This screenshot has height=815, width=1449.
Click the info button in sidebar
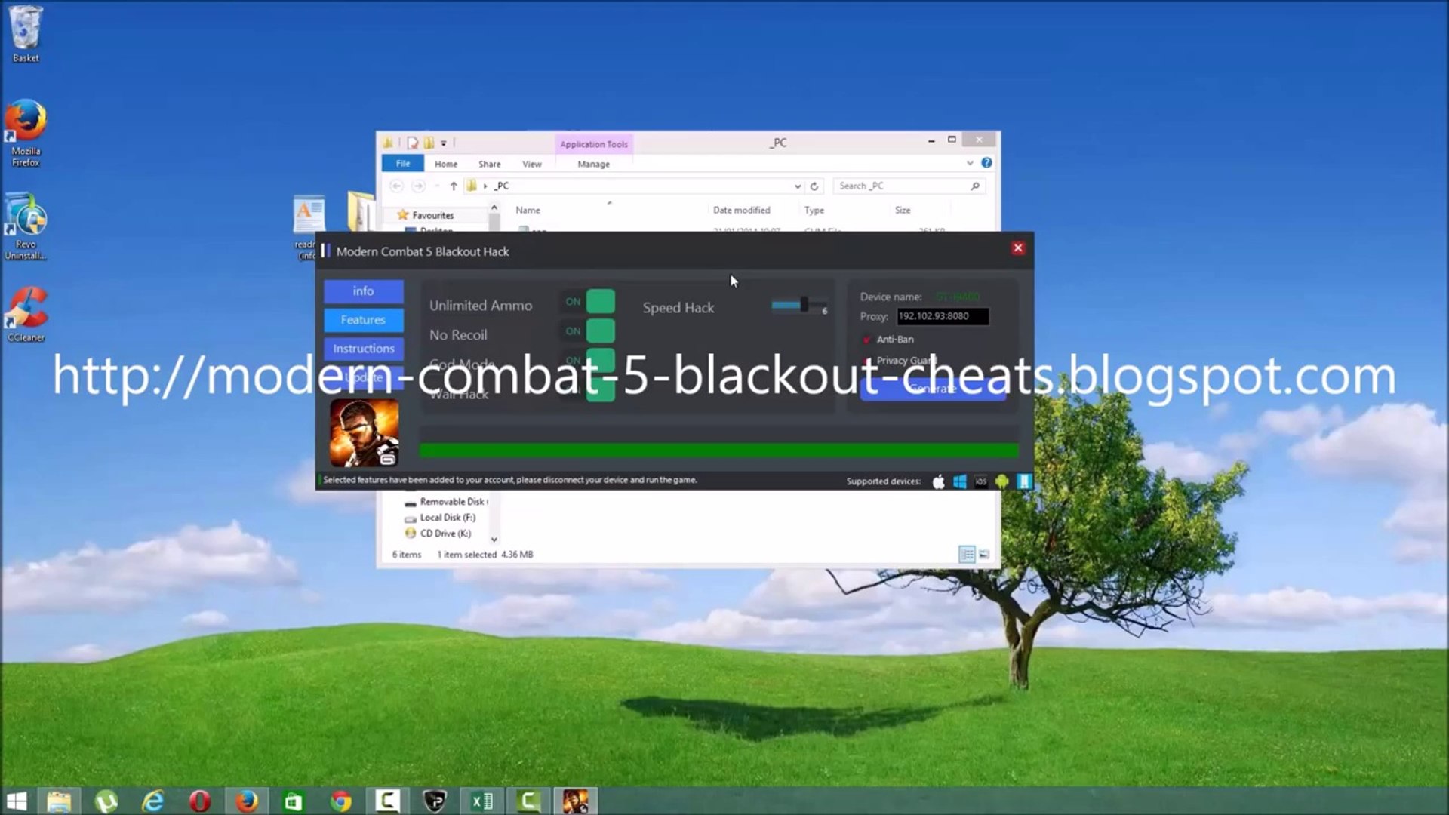point(364,291)
